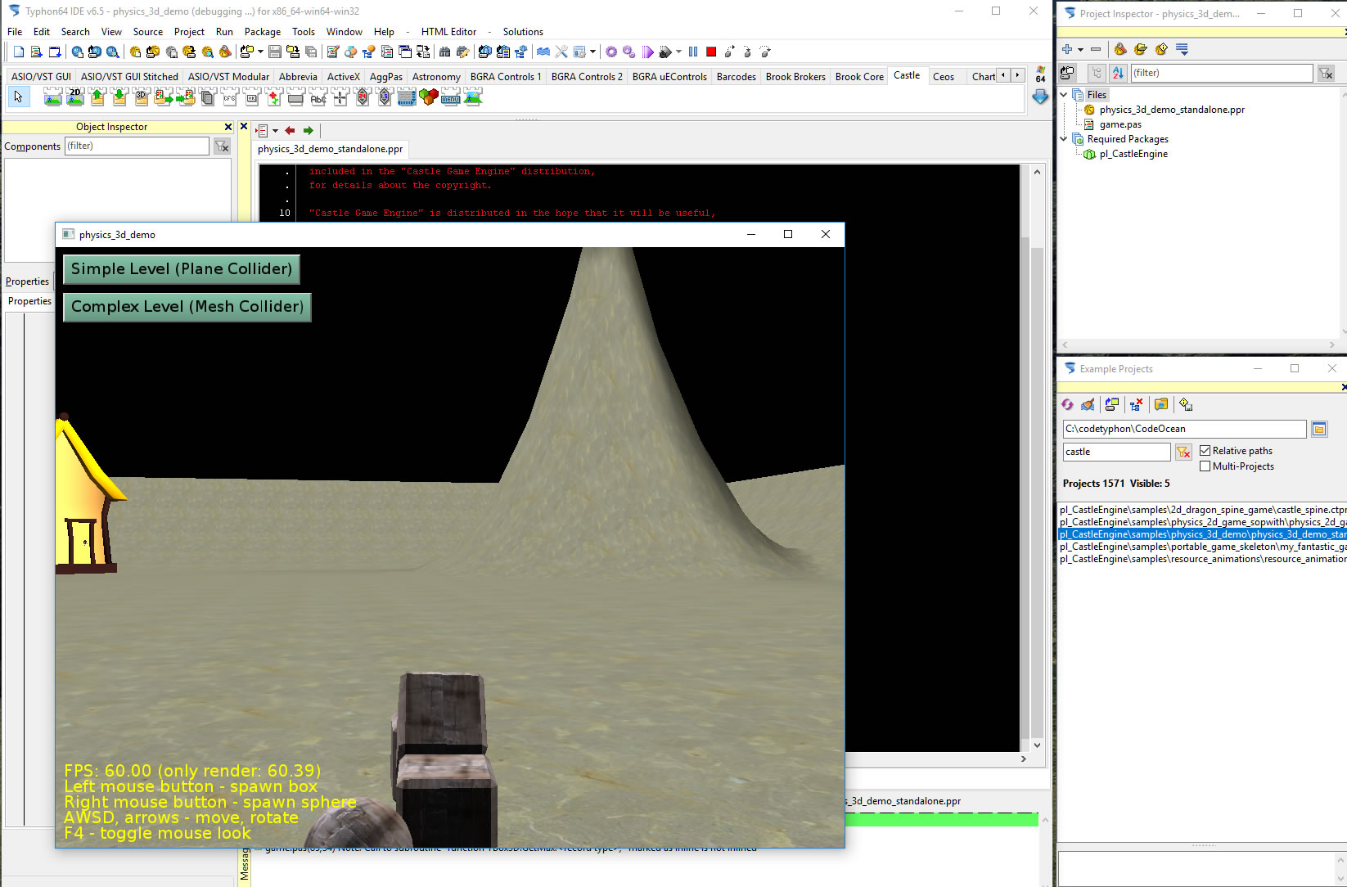
Task: Select pl_CastleEngine package in Project Inspector
Action: (x=1133, y=154)
